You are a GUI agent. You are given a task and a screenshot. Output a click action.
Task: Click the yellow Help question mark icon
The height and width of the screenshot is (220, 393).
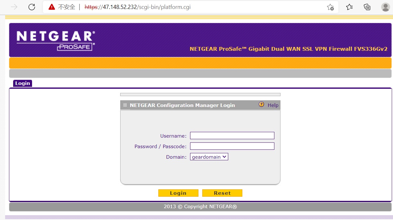point(261,104)
